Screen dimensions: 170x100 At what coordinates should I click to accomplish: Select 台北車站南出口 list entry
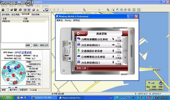tap(100, 62)
